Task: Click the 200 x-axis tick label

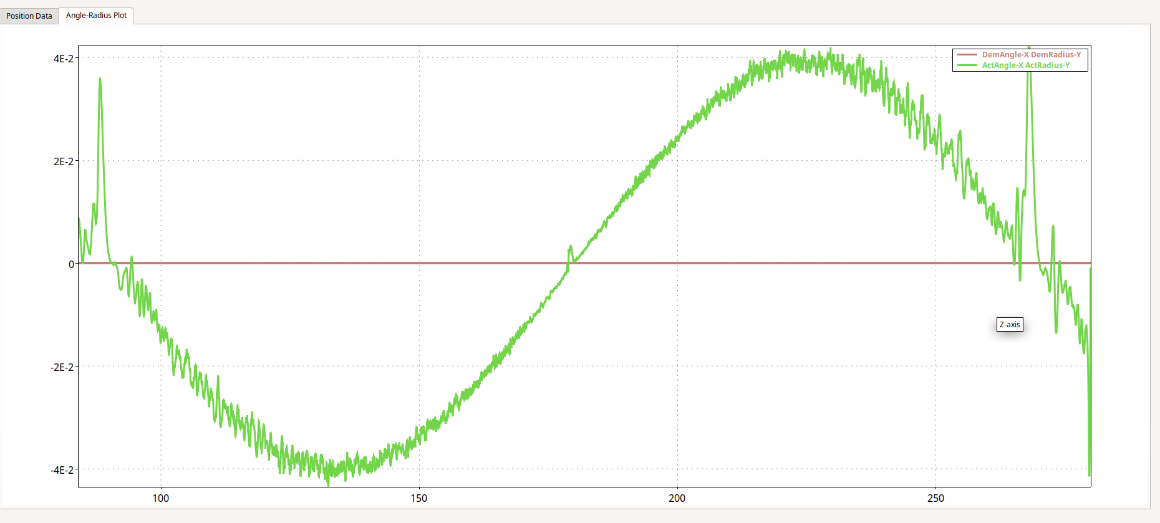Action: coord(677,498)
